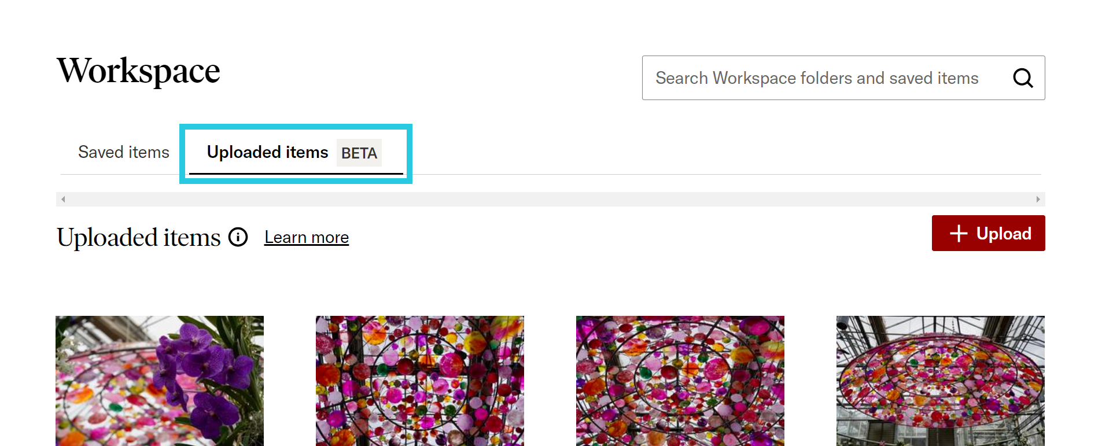Click the underline beneath Uploaded items tab
The width and height of the screenshot is (1113, 446).
[296, 173]
